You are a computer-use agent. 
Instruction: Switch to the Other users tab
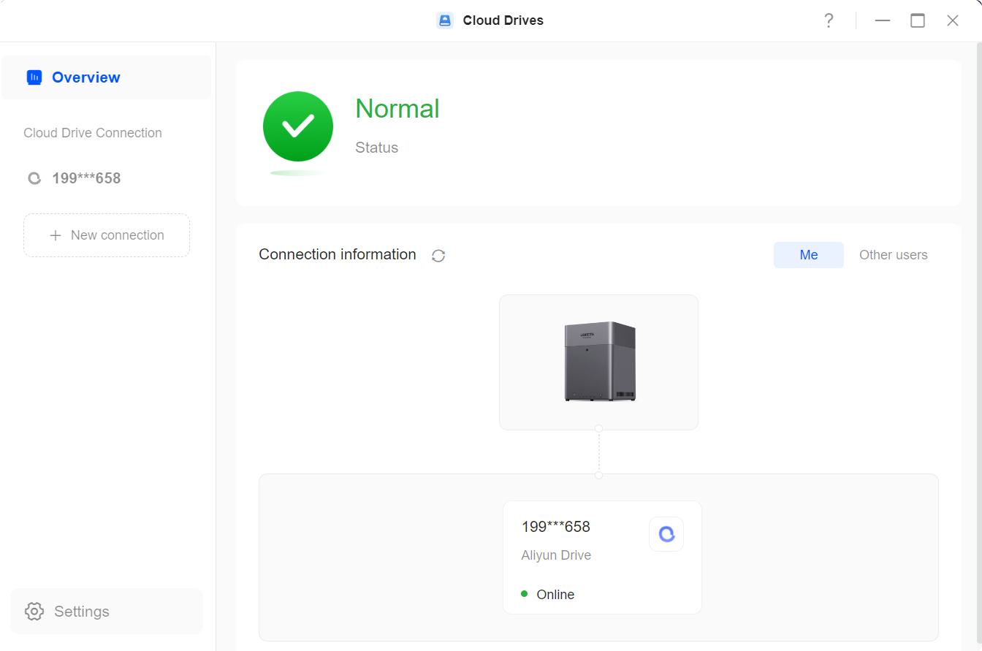coord(893,255)
